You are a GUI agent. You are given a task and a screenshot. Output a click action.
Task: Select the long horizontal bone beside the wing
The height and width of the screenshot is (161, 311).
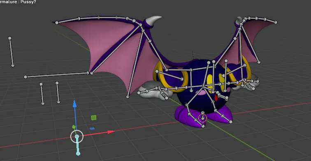click(56, 75)
